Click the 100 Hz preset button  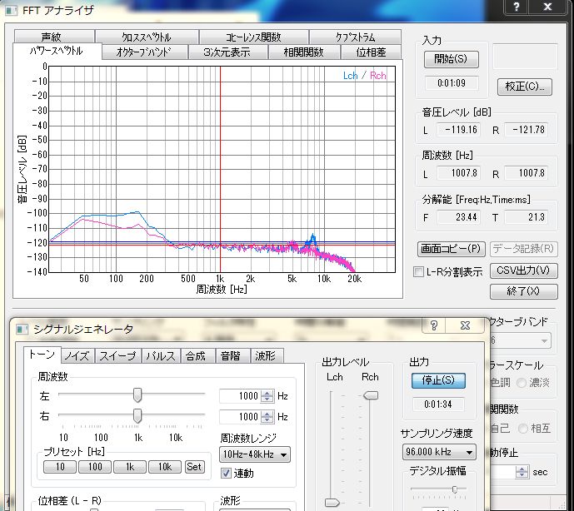pos(95,467)
